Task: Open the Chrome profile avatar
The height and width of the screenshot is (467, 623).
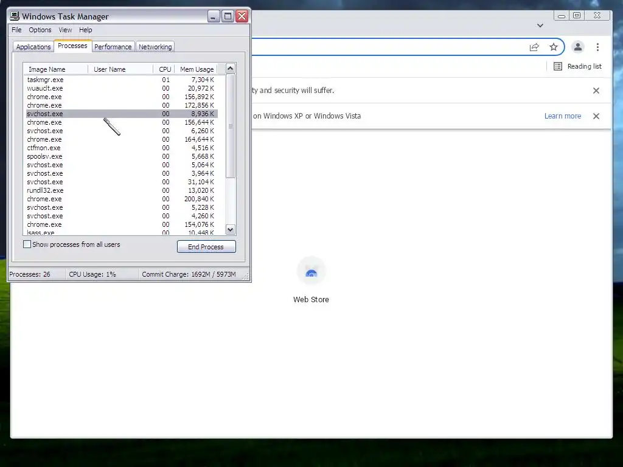Action: pyautogui.click(x=578, y=47)
